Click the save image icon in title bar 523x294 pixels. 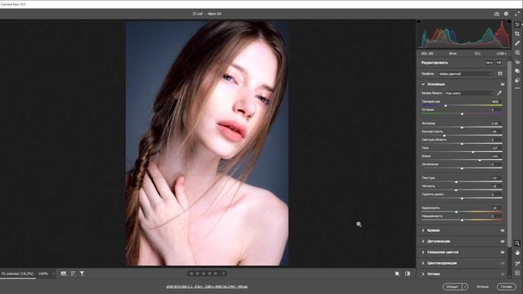(x=497, y=14)
